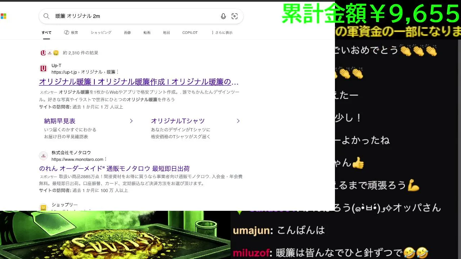Open the 納期早見表 sitelink

[x=60, y=121]
